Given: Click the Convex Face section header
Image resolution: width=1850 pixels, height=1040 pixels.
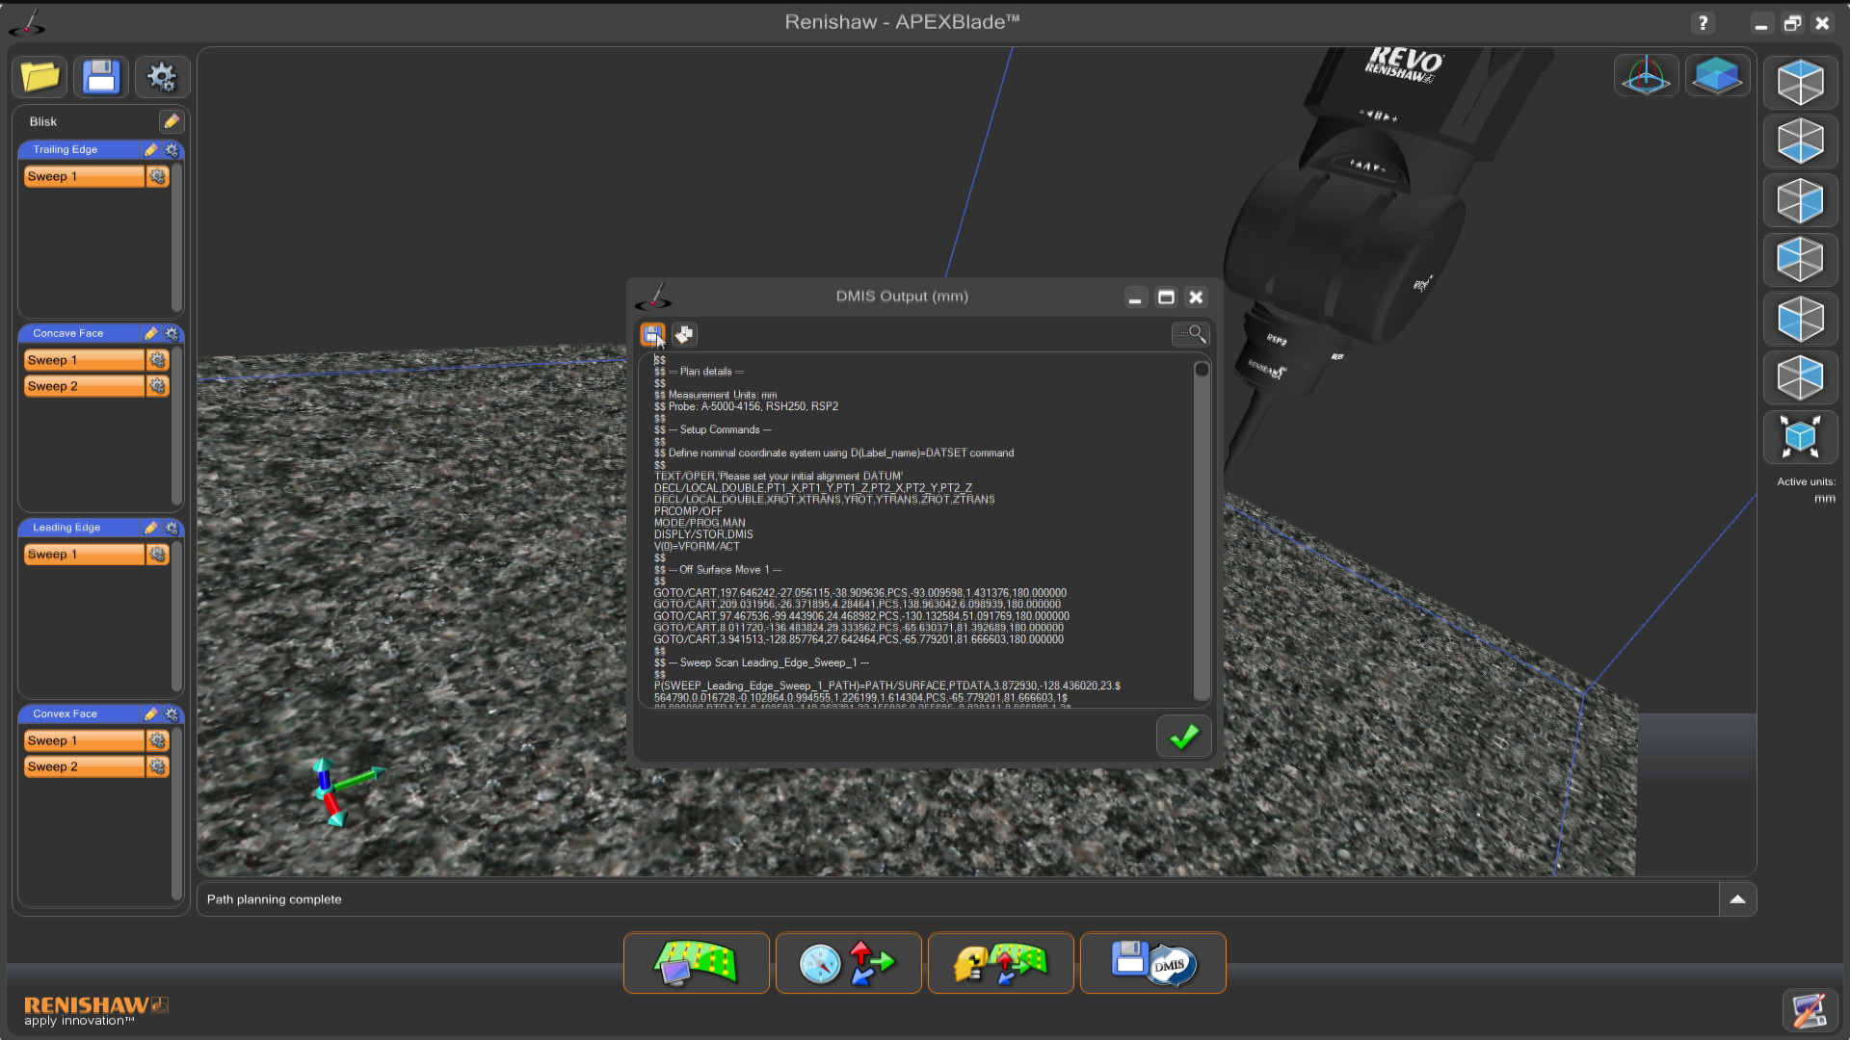Looking at the screenshot, I should coord(100,715).
